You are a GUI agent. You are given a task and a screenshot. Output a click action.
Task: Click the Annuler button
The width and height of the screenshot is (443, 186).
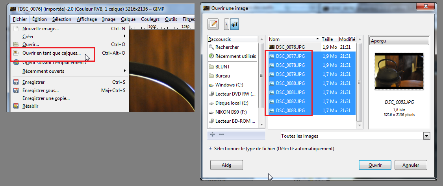click(x=411, y=165)
